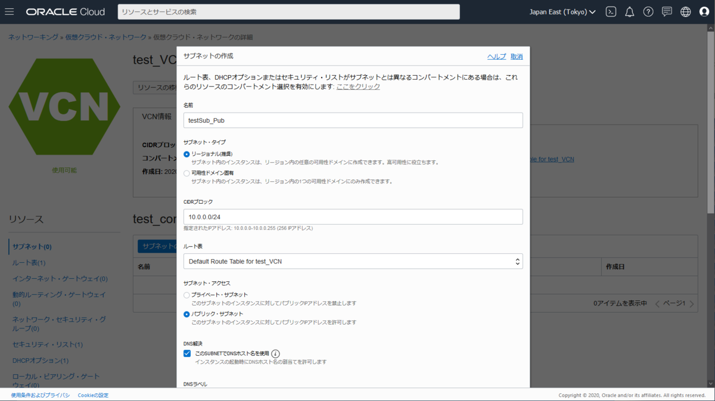The image size is (715, 401).
Task: Click the subnet name field testSub_Pub
Action: 353,120
